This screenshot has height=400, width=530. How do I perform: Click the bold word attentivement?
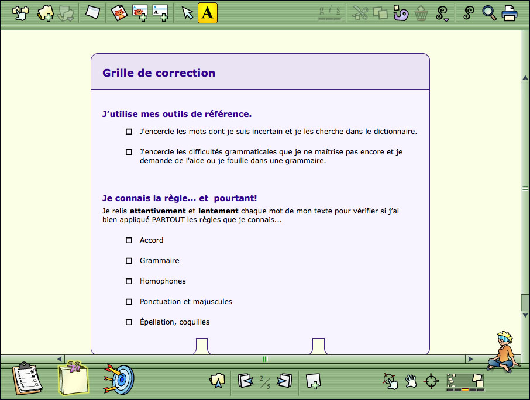tap(158, 211)
